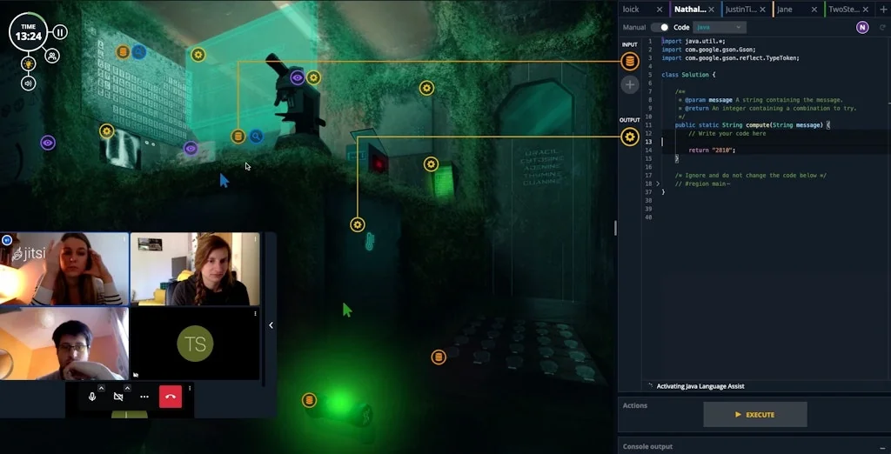Click the purple eye icon on far-left wall
This screenshot has width=891, height=454.
point(49,144)
